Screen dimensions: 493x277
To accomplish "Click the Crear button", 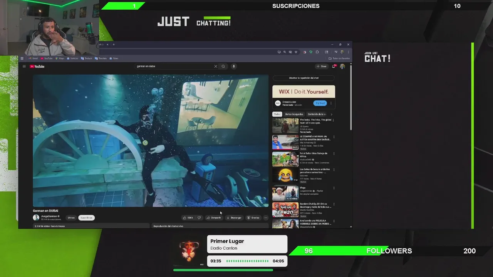I will [x=322, y=66].
